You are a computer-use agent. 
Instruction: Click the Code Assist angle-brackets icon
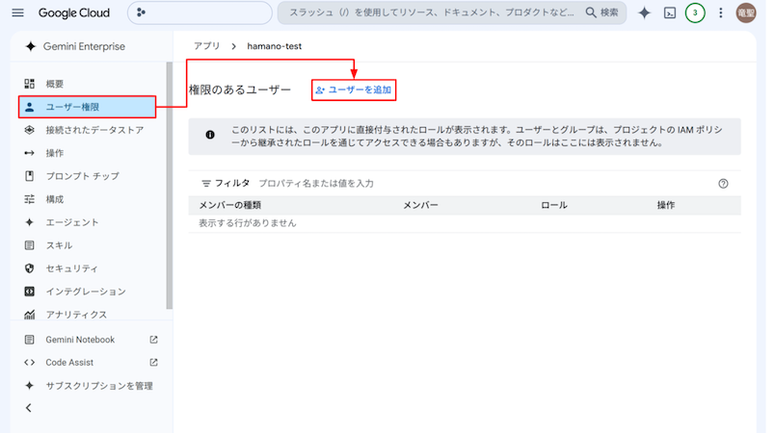coord(30,363)
